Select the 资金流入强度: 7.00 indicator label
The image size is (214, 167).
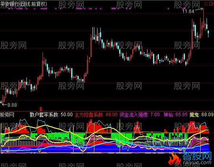(140, 115)
